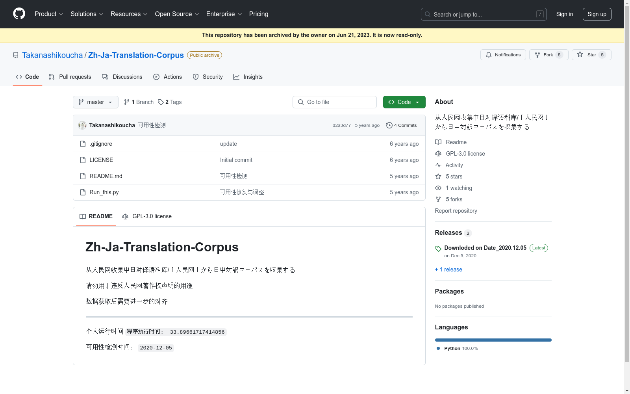Switch to the Insights tab
This screenshot has height=394, width=630.
pos(248,77)
